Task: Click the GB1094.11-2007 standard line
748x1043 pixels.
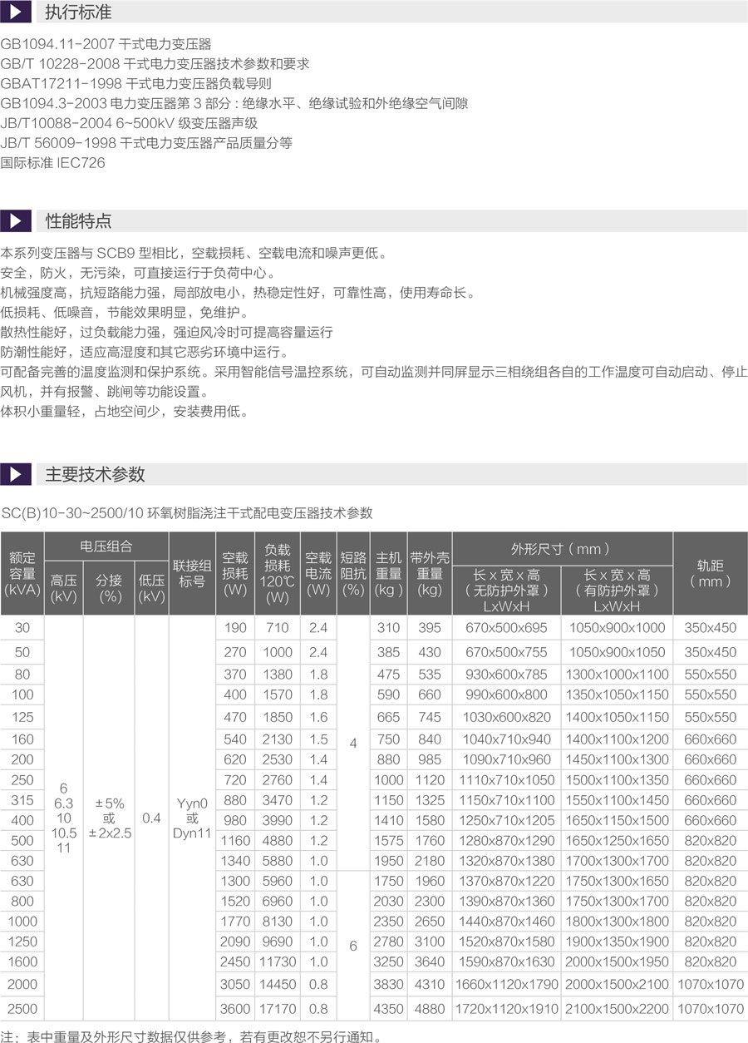Action: (x=106, y=44)
